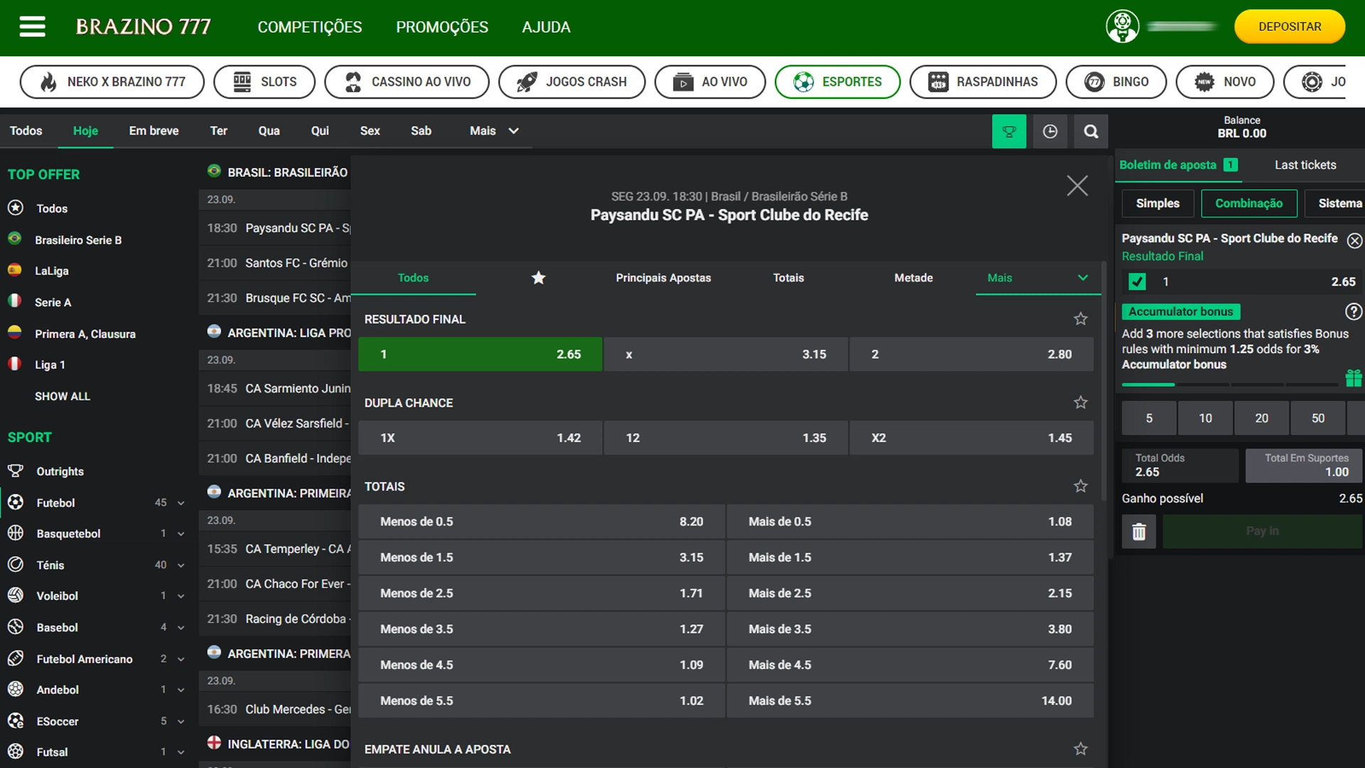Expand the Ténis category chevron
The image size is (1365, 768).
coord(181,565)
